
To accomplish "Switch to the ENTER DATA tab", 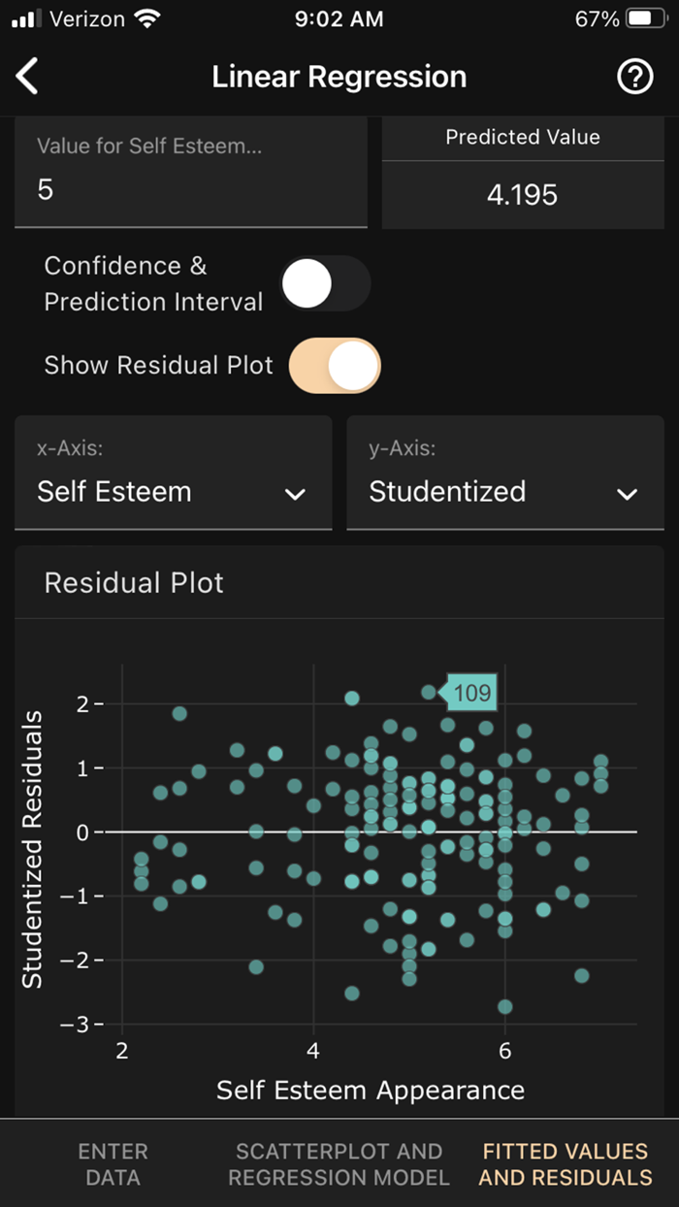I will [x=113, y=1164].
